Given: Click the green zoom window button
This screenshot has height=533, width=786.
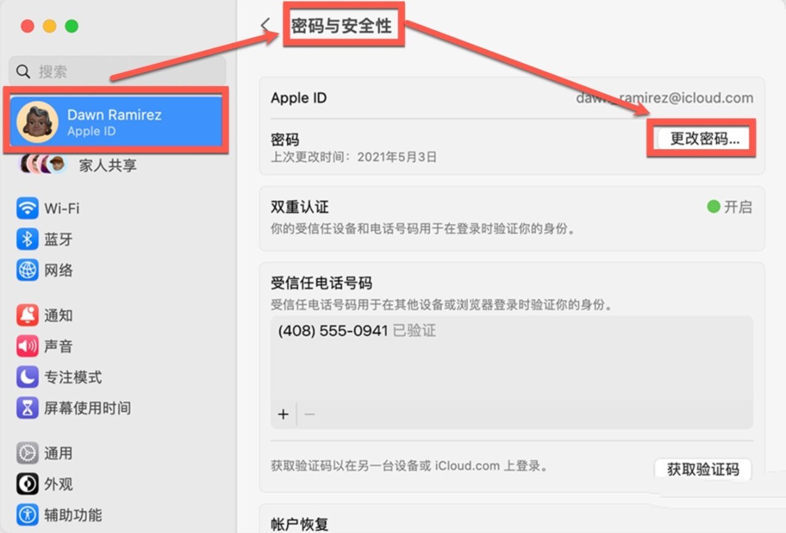Looking at the screenshot, I should click(x=72, y=26).
